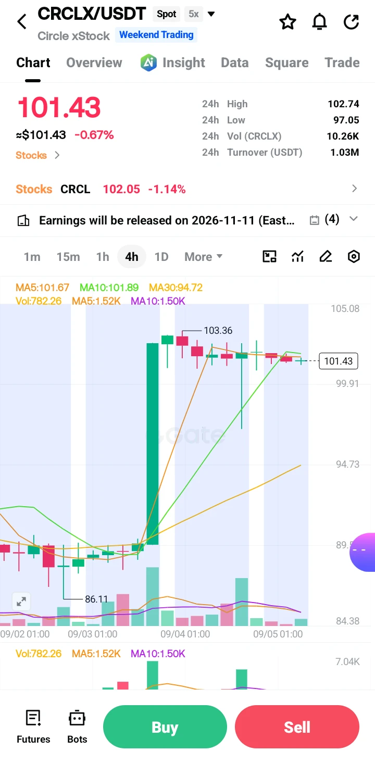
Task: Tap the 24h Turnover value 1.03M
Action: click(x=345, y=153)
